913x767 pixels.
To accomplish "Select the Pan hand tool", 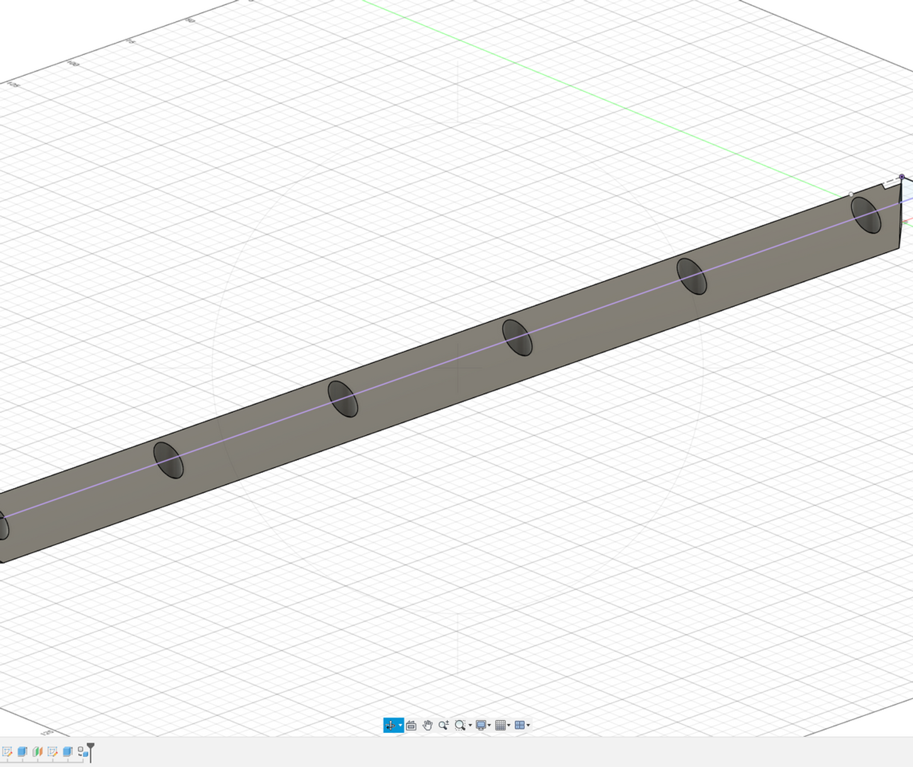I will (428, 725).
